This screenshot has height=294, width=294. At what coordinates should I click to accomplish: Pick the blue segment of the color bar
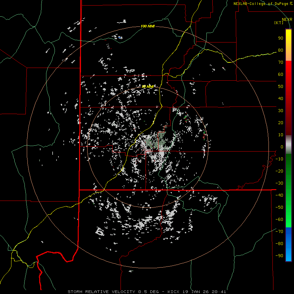tap(288, 244)
